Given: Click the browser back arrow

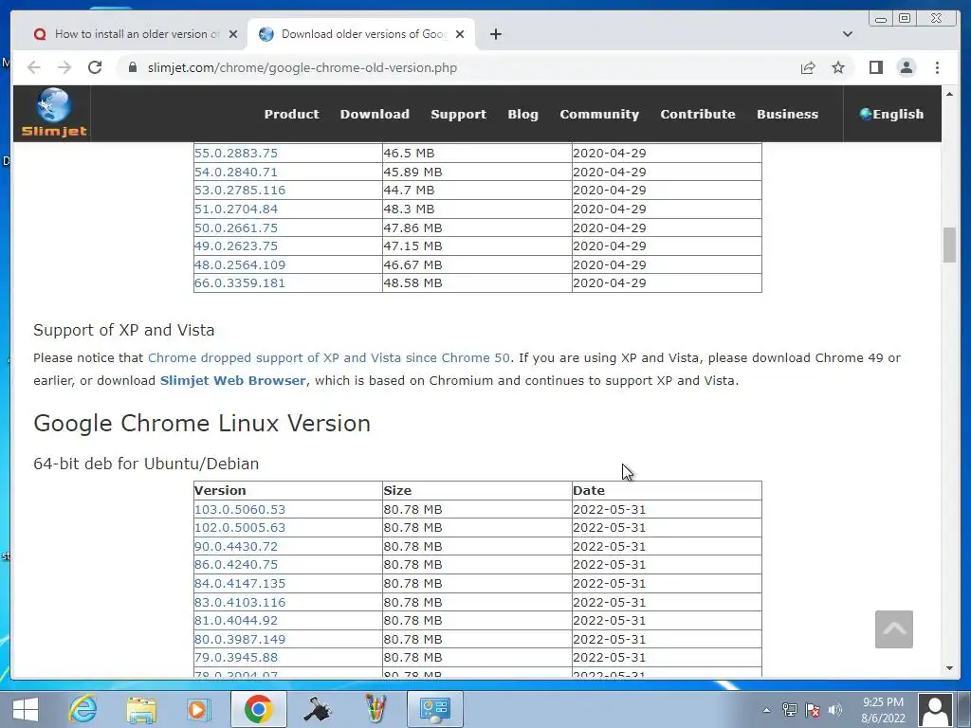Looking at the screenshot, I should point(34,67).
